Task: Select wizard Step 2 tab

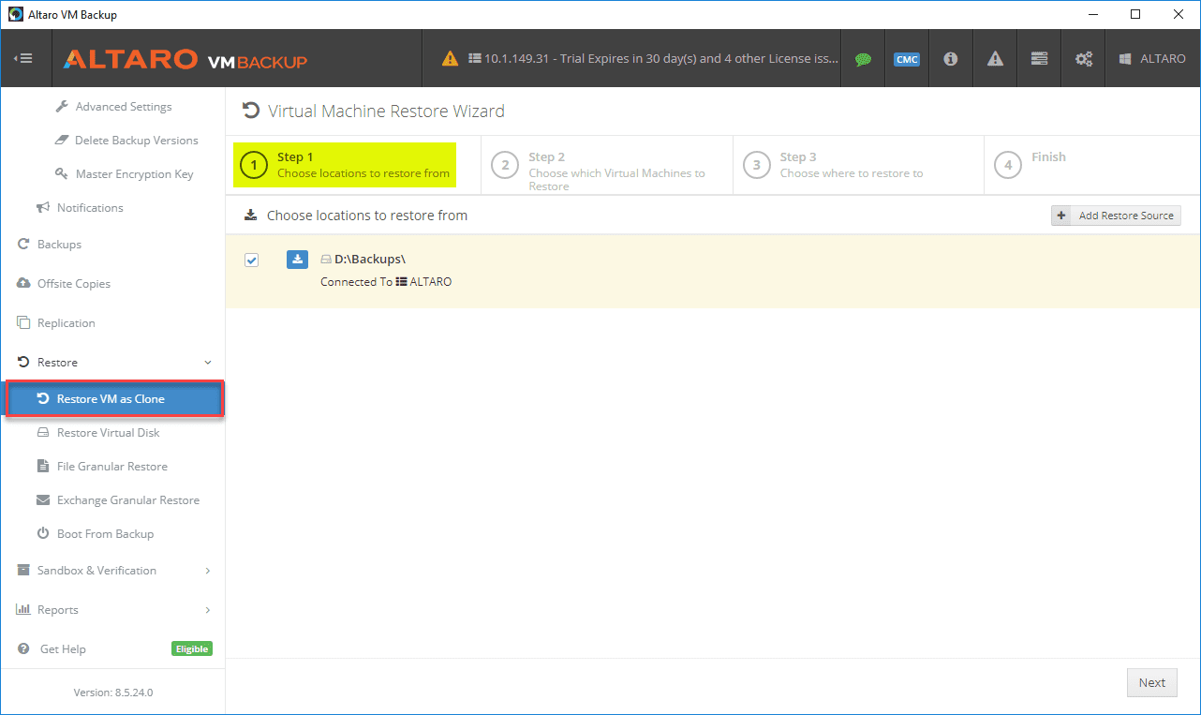Action: coord(607,166)
